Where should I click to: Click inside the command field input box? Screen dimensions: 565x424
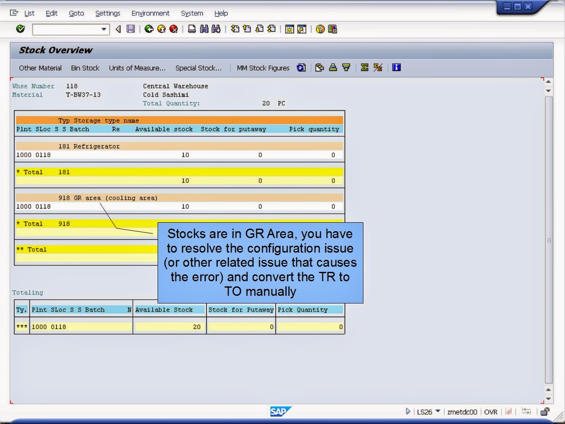tap(64, 29)
